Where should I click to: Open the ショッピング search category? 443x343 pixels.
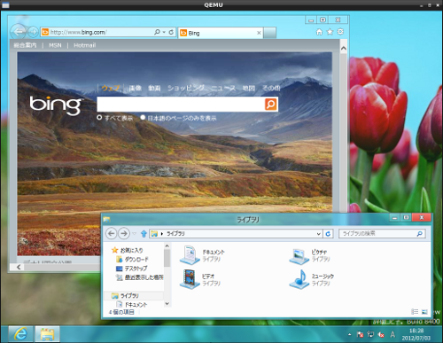pyautogui.click(x=186, y=88)
